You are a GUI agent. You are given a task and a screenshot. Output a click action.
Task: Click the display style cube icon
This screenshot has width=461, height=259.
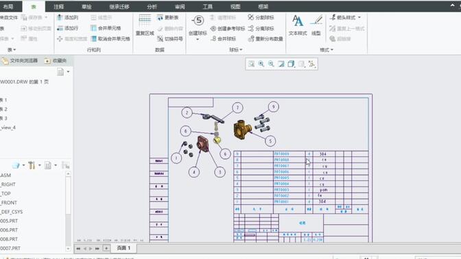tap(291, 64)
